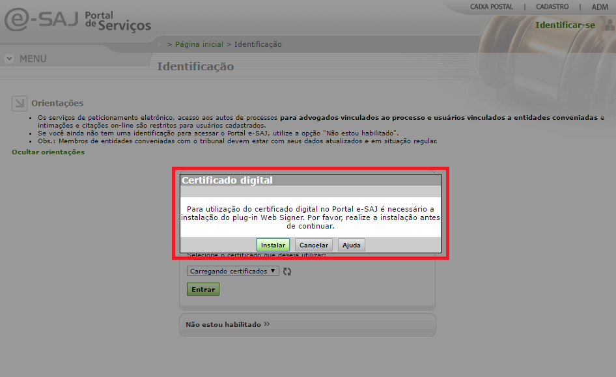616x377 pixels.
Task: Hide guidance via Ocultar orientações link
Action: pyautogui.click(x=48, y=152)
